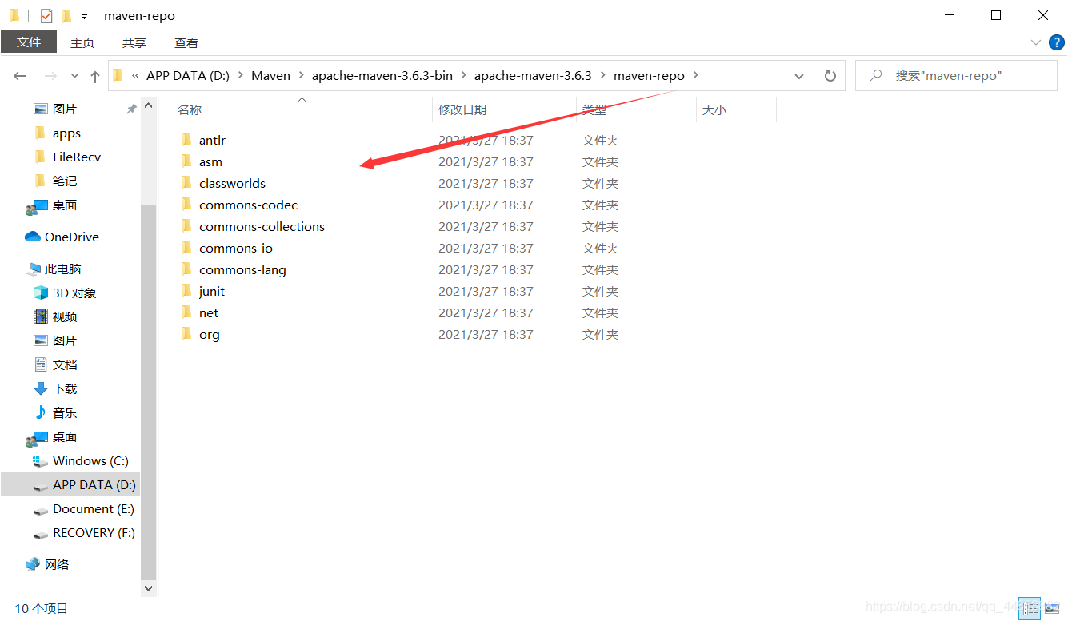Sort by the 大小 column header
This screenshot has width=1068, height=621.
coord(714,109)
